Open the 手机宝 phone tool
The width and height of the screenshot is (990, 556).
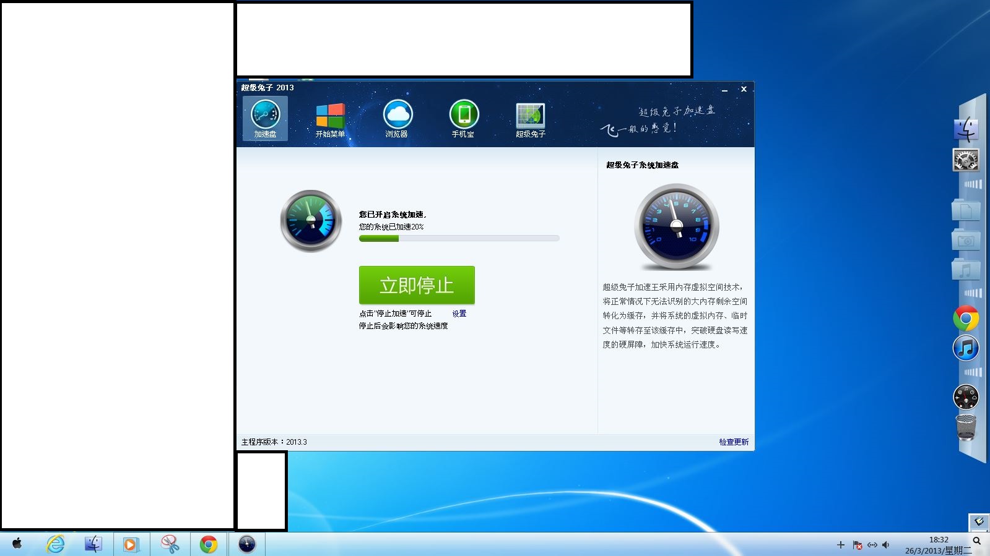point(463,119)
